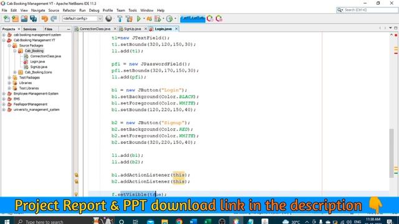399x224 pixels.
Task: Select ConnectionClass.java in project tree
Action: coord(46,56)
